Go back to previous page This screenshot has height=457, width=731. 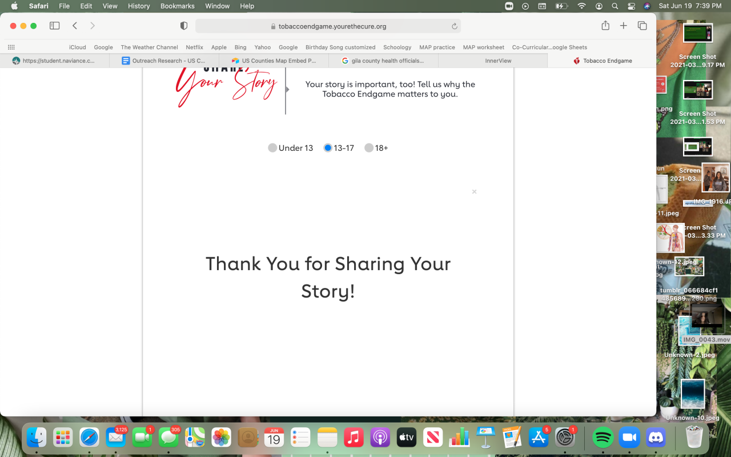point(75,26)
